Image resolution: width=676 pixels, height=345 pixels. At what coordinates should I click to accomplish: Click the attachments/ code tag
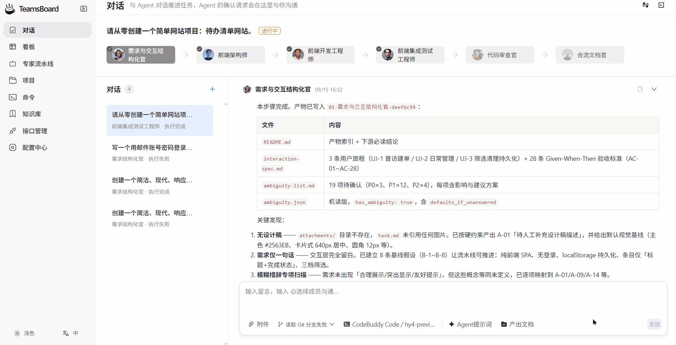[x=317, y=235]
